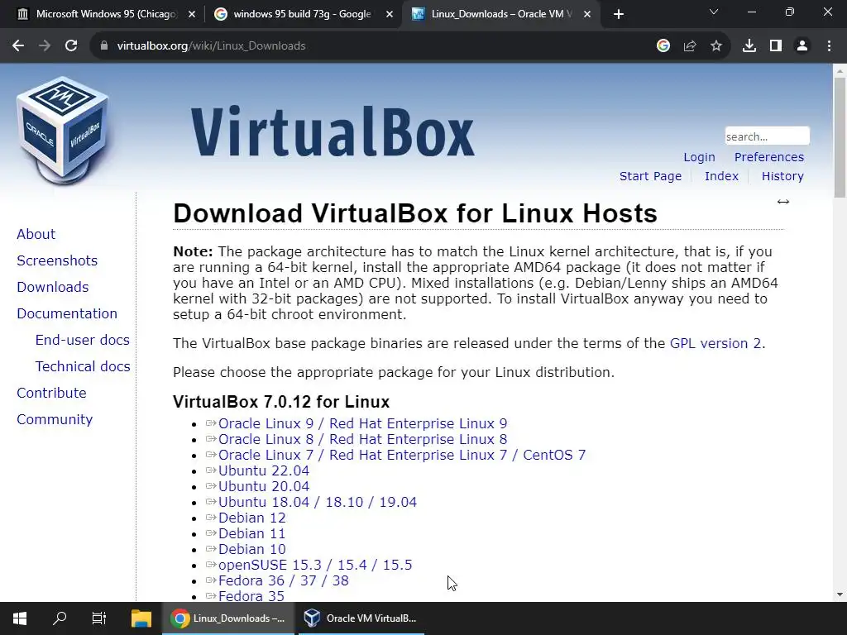Open About in the sidebar
847x635 pixels.
pyautogui.click(x=36, y=234)
